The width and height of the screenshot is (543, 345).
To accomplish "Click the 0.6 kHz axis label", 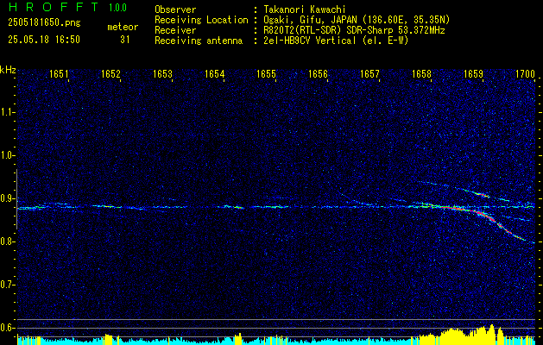I will 6,328.
